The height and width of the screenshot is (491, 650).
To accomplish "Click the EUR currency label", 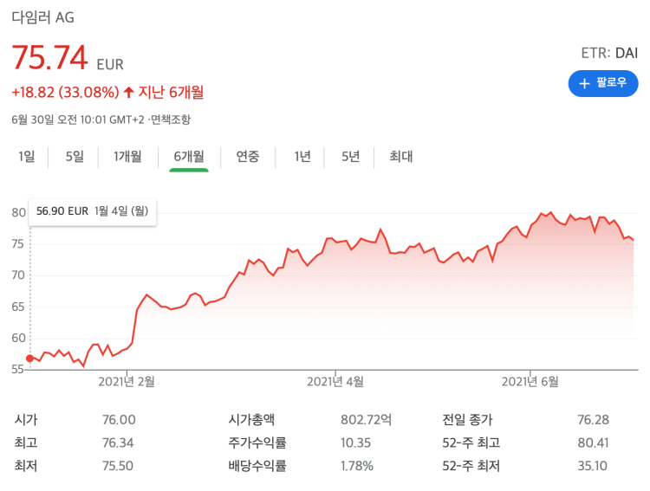I will [x=110, y=65].
